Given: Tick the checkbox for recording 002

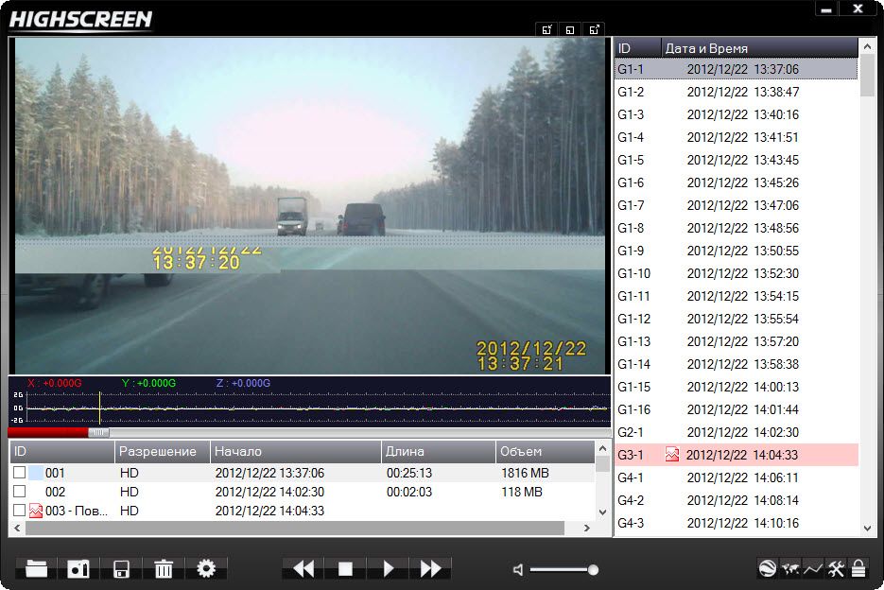Looking at the screenshot, I should click(19, 492).
